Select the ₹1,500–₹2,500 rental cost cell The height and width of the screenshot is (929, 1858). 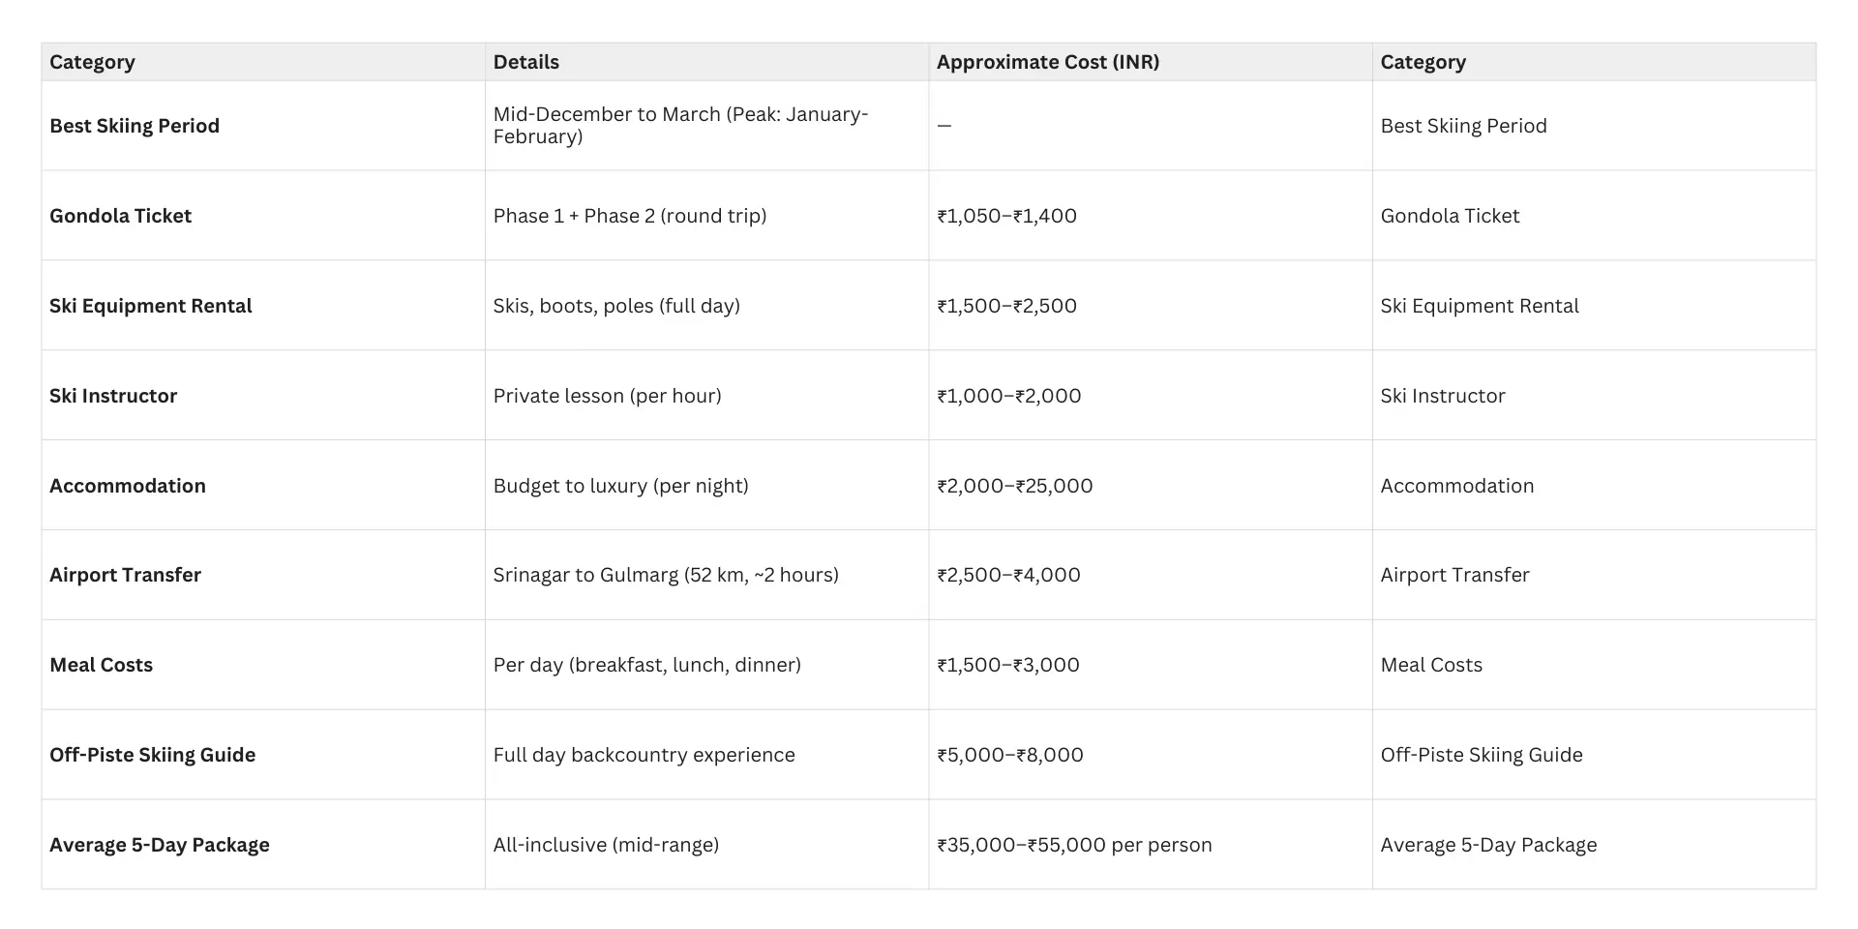[1006, 306]
